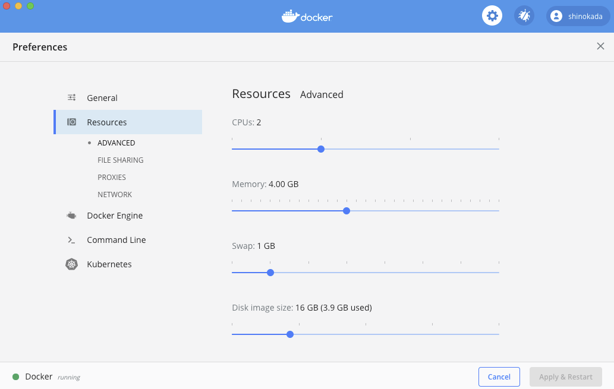Click the Apply & Restart button
Image resolution: width=614 pixels, height=389 pixels.
click(565, 377)
